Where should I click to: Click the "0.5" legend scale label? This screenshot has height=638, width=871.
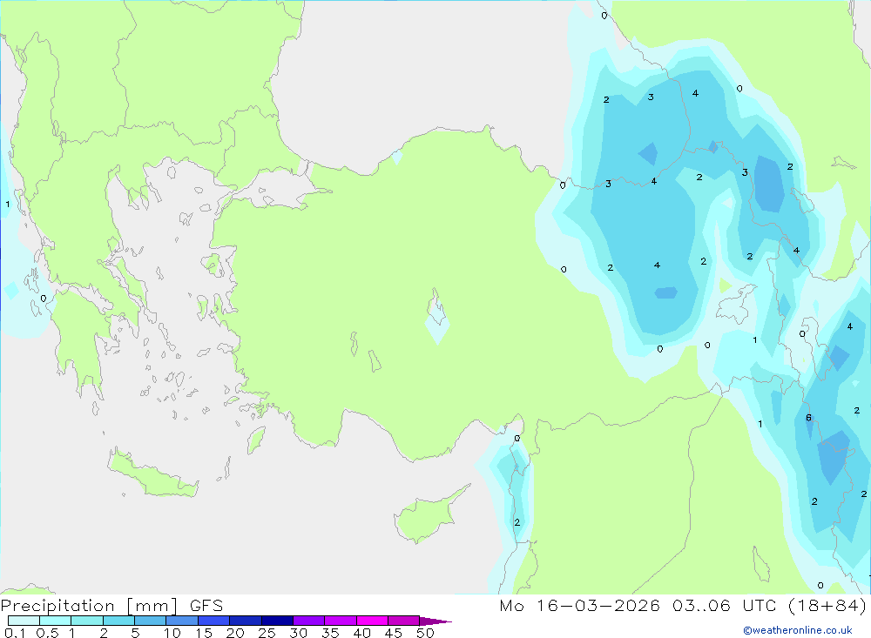(47, 633)
